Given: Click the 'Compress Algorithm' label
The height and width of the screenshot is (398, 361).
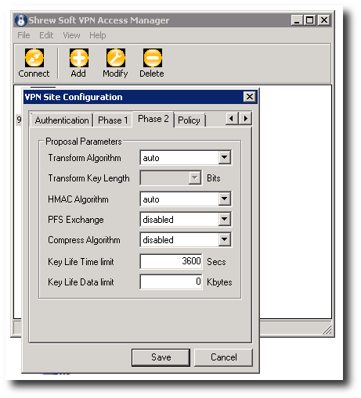Looking at the screenshot, I should (84, 240).
